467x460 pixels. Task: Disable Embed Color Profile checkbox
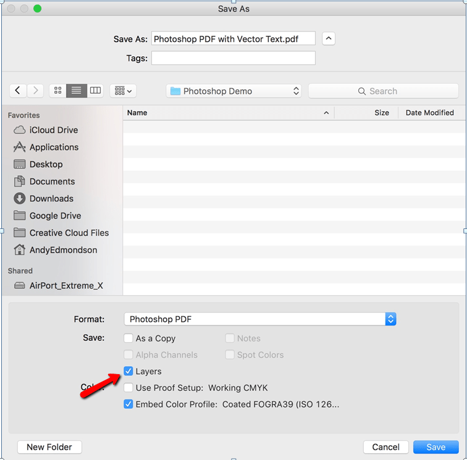pyautogui.click(x=128, y=404)
